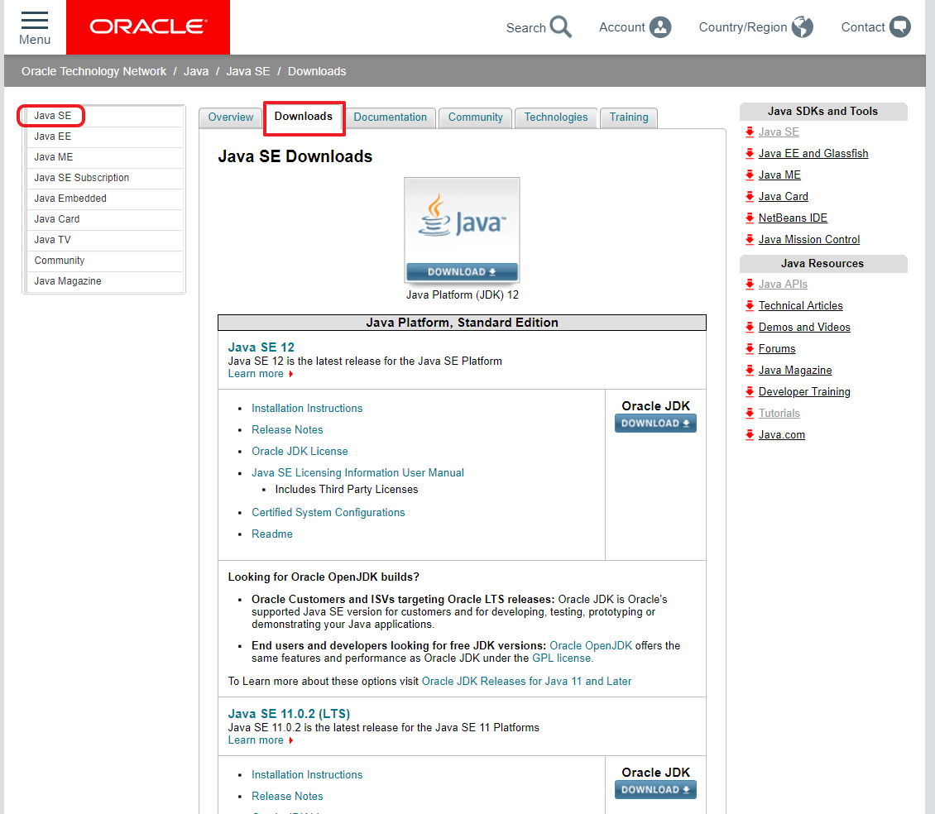
Task: Open Installation Instructions for Java SE 11.0.2
Action: pyautogui.click(x=307, y=774)
